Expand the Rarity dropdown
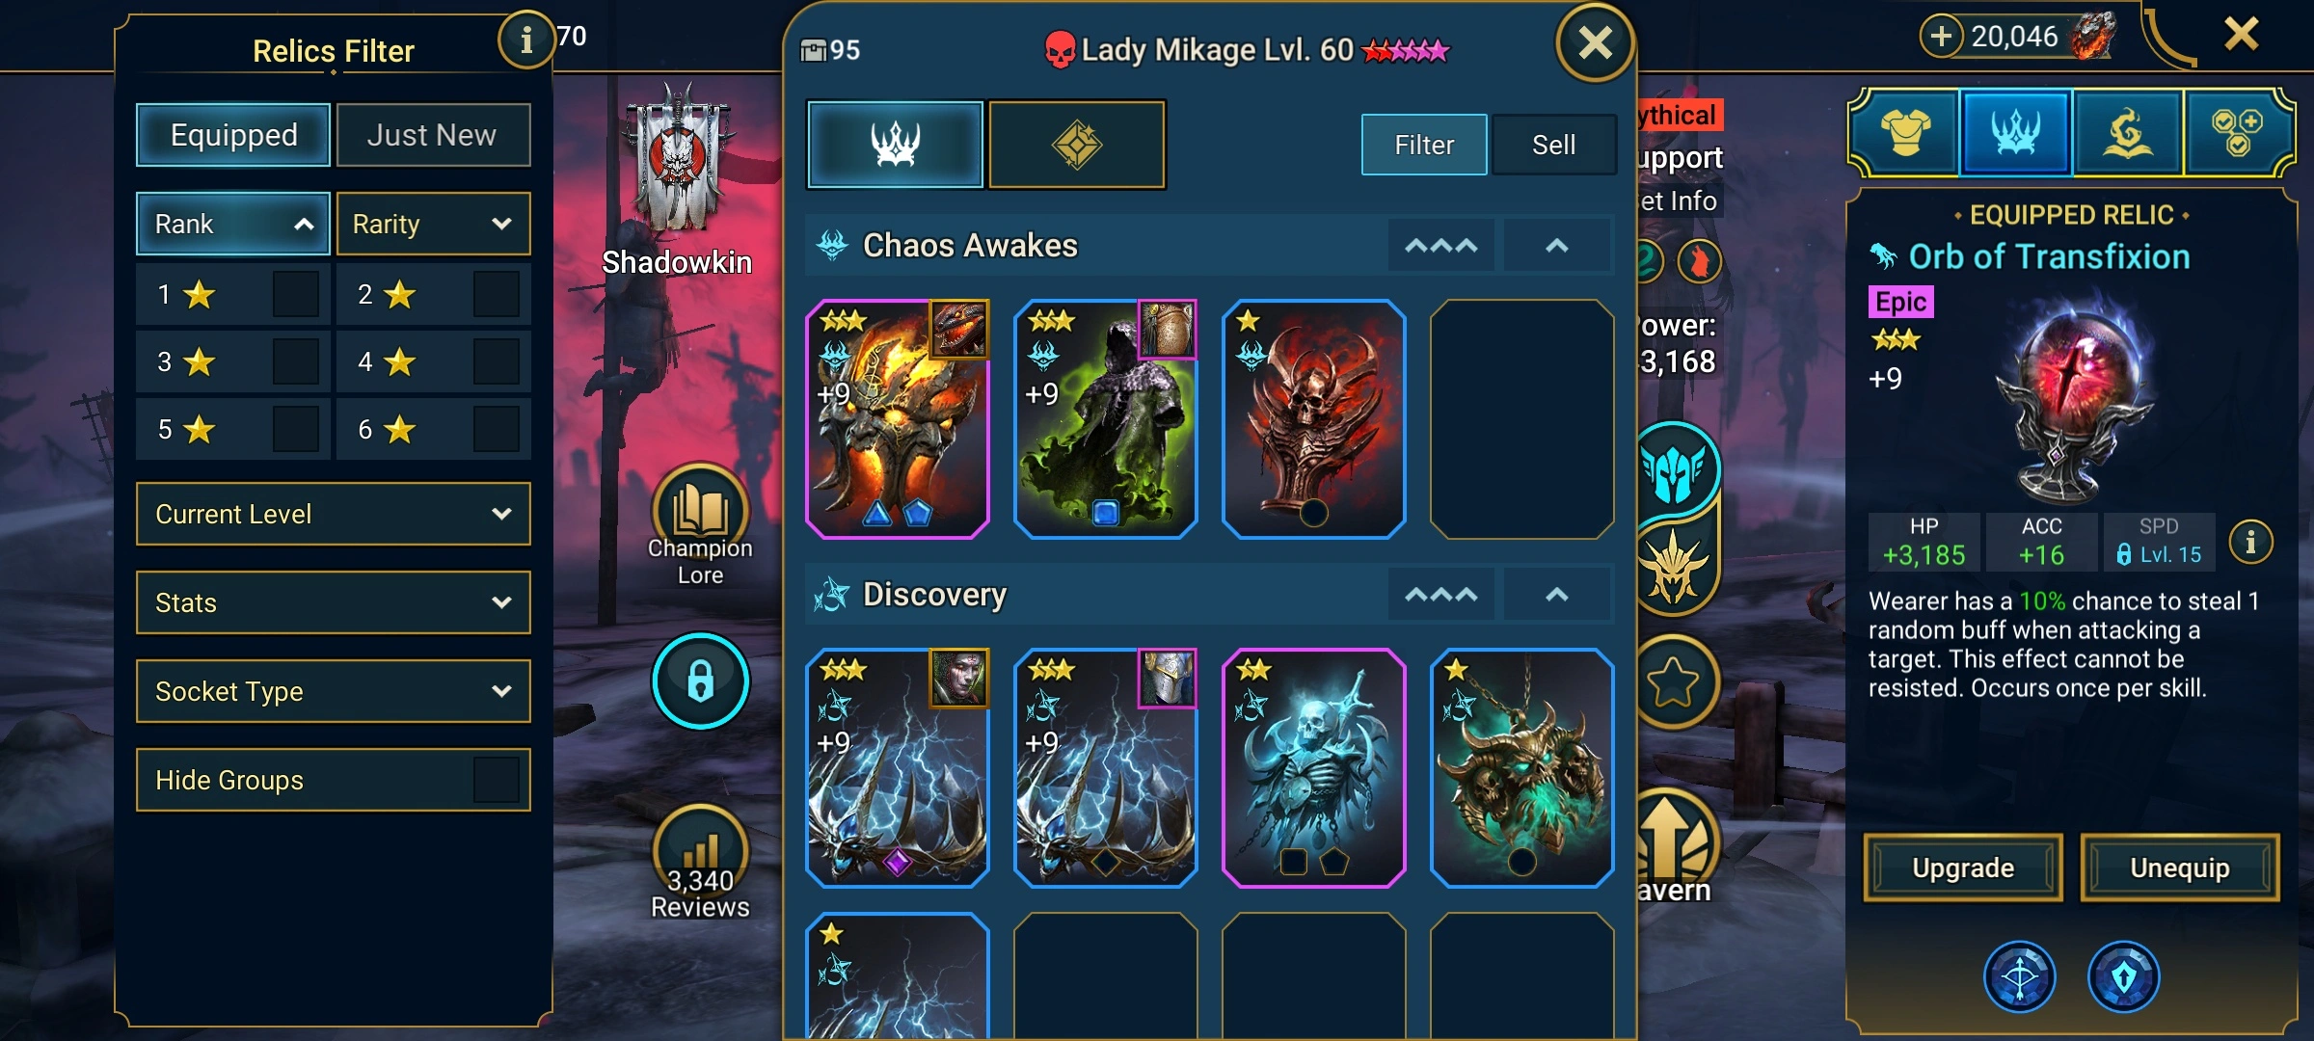 click(x=433, y=224)
